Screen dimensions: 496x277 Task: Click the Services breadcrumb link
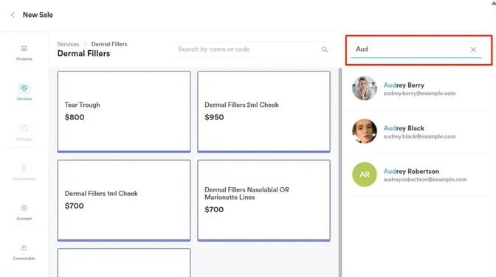[68, 44]
